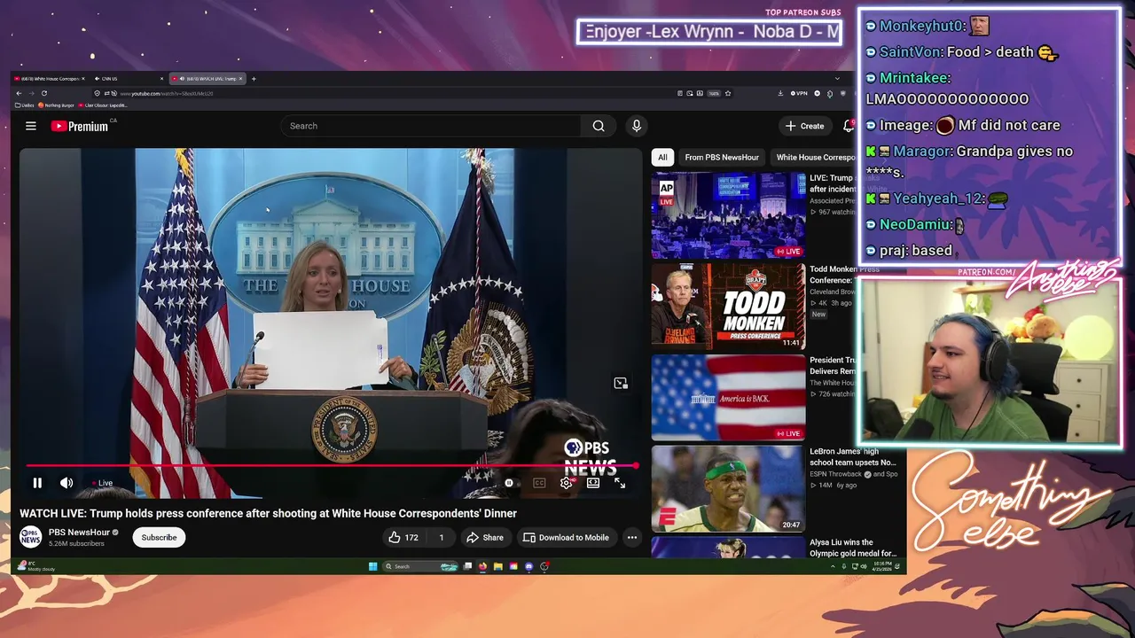
Task: Open the PBS NewsHour channel avatar
Action: pyautogui.click(x=31, y=537)
